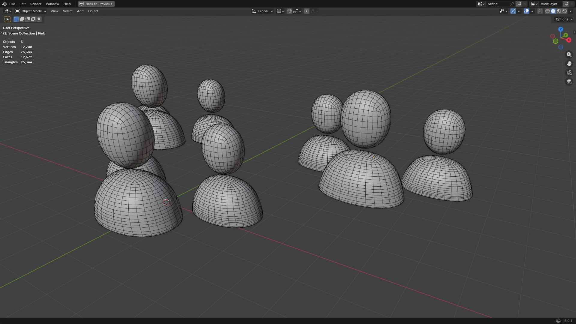Select solid viewport shading
This screenshot has height=324, width=576.
pos(553,11)
